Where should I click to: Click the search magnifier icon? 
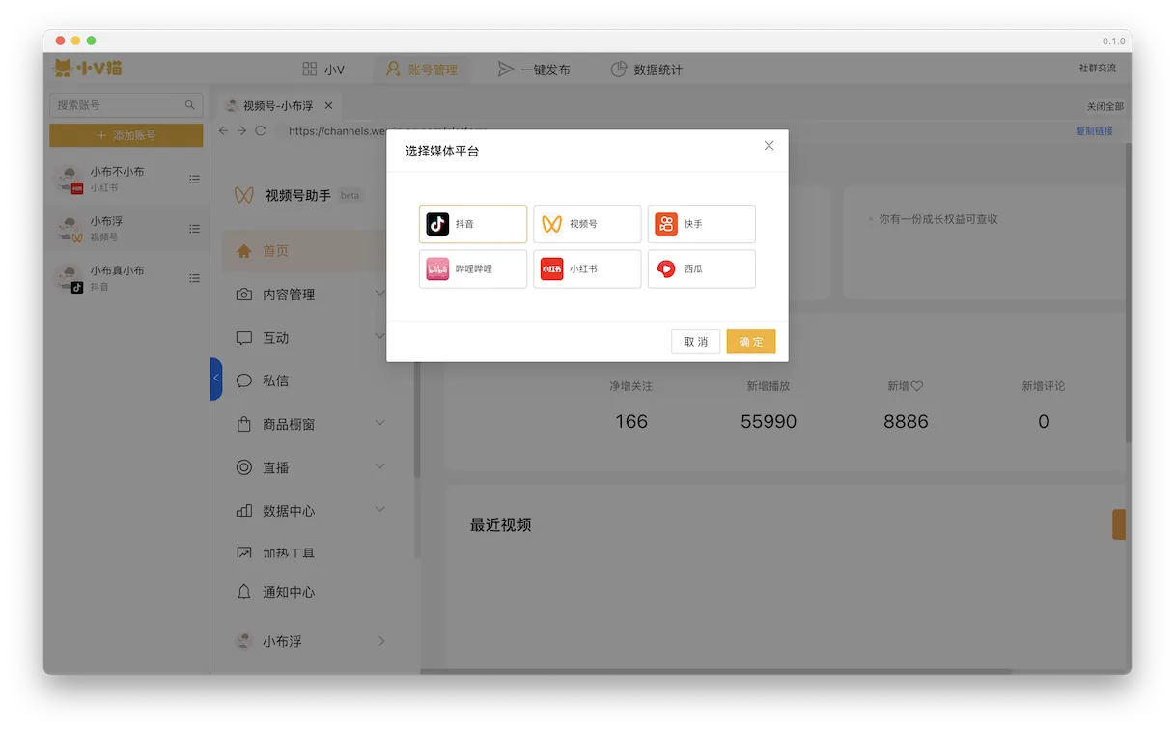pos(190,105)
